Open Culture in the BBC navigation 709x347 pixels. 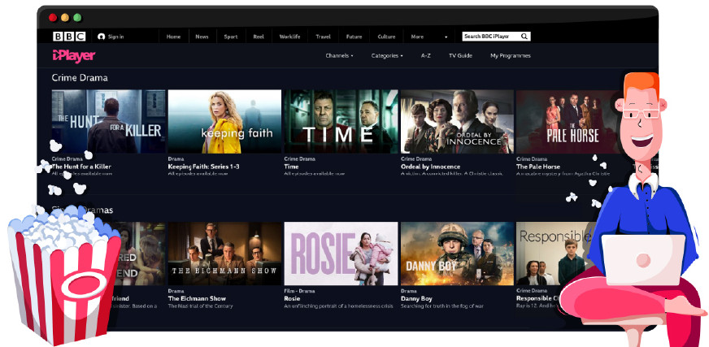point(386,37)
